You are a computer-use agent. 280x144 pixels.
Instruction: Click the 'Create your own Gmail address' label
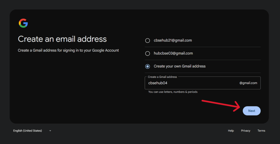(180, 66)
